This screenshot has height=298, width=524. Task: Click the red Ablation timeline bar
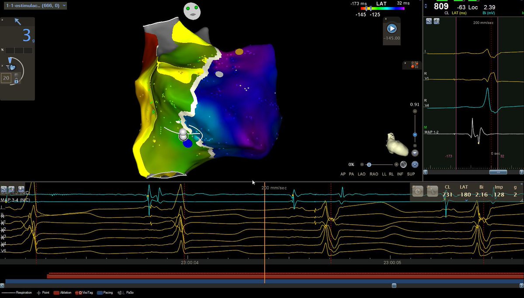pos(285,276)
